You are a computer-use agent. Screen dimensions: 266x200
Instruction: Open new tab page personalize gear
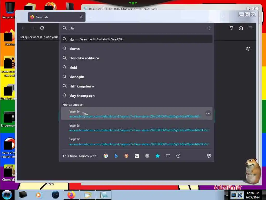click(x=248, y=49)
